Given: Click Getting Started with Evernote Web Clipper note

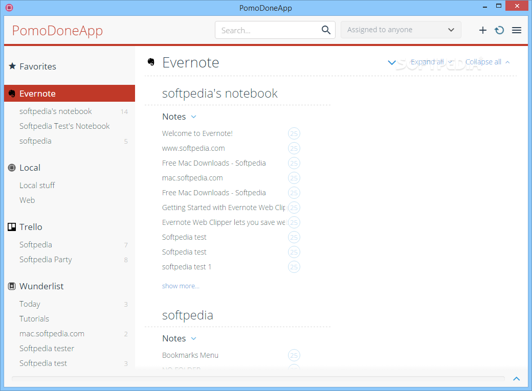Looking at the screenshot, I should (x=224, y=208).
